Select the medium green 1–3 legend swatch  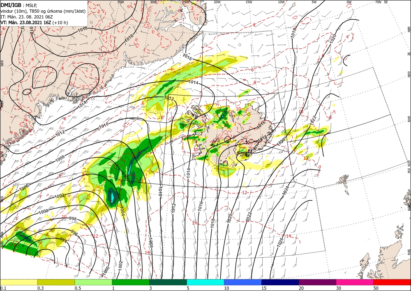(x=131, y=282)
